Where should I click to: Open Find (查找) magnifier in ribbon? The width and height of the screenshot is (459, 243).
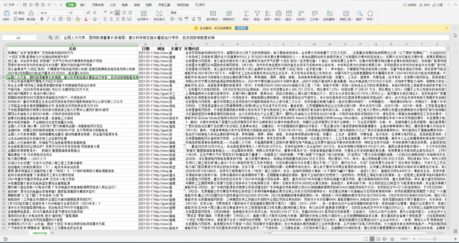point(360,16)
